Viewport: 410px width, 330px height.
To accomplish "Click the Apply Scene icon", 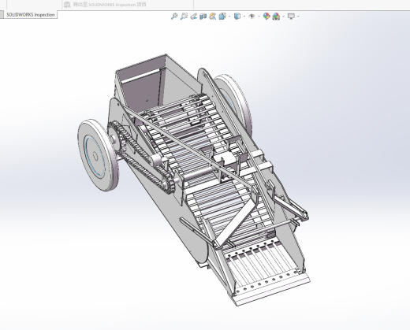I will click(x=276, y=17).
